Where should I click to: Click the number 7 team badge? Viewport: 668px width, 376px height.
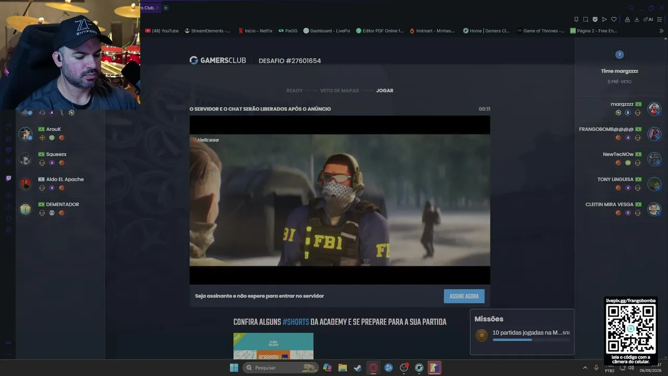click(x=619, y=54)
